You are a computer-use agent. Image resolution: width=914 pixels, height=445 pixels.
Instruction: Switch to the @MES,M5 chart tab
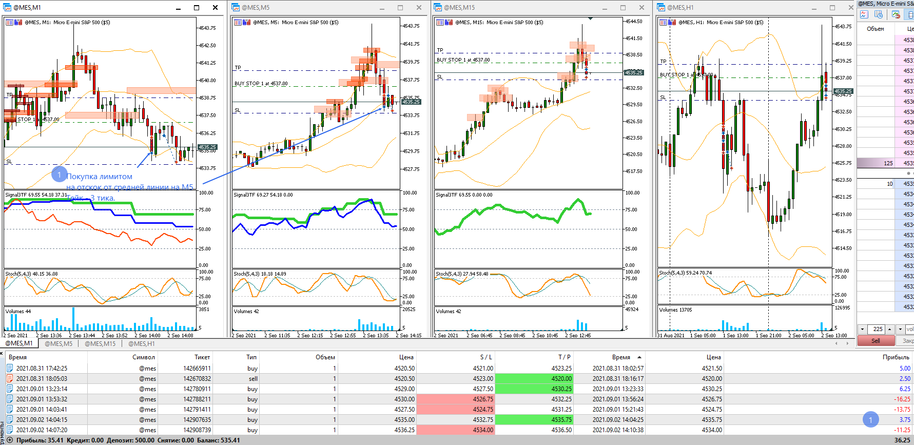[59, 343]
